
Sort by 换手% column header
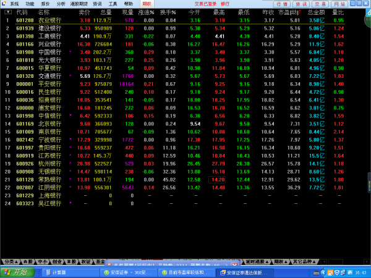pyautogui.click(x=168, y=12)
